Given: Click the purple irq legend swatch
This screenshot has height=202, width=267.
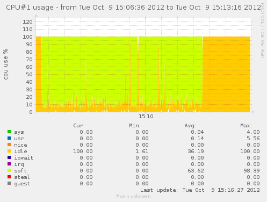Looking at the screenshot, I should [9, 164].
